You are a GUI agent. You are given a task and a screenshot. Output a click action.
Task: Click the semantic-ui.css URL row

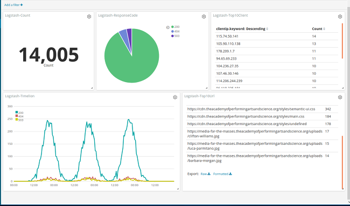pyautogui.click(x=262, y=109)
